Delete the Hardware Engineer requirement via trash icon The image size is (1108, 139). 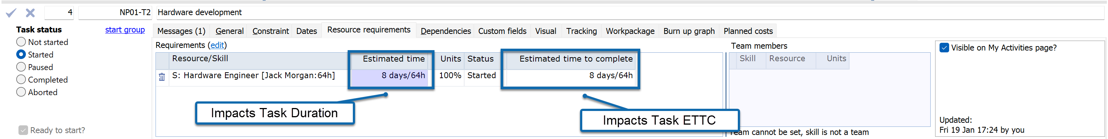point(162,77)
